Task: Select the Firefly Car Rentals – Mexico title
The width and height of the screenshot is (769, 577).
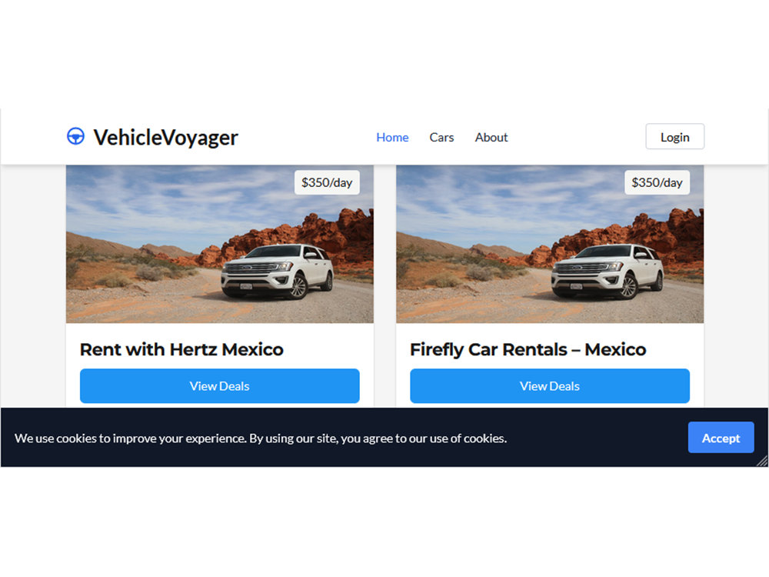Action: pos(528,349)
